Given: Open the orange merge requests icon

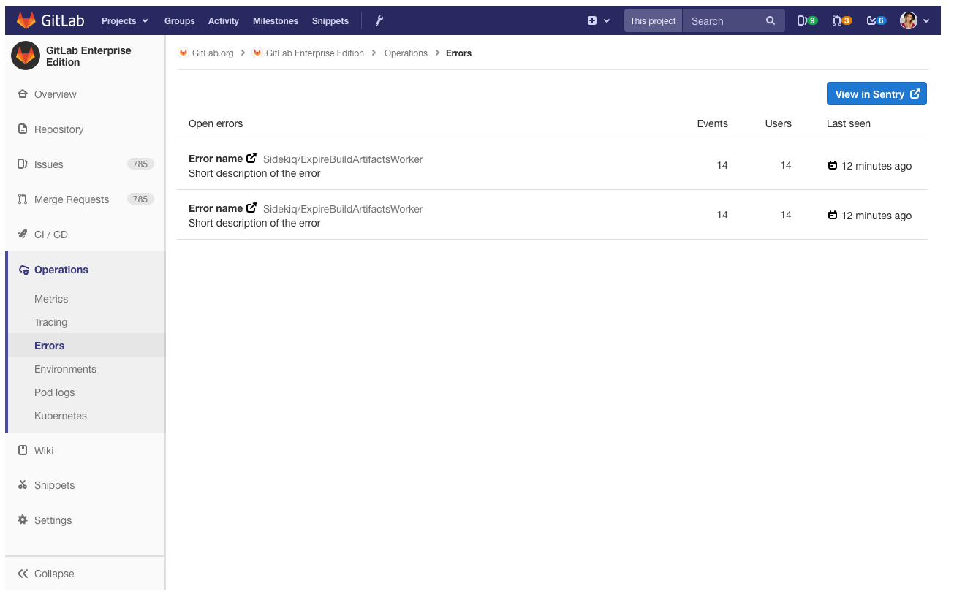Looking at the screenshot, I should 842,20.
